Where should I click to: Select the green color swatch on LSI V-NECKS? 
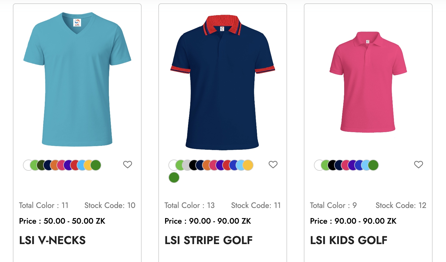click(34, 165)
